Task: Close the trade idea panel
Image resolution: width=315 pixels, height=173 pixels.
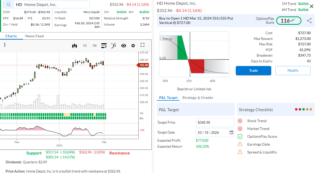Action: (312, 6)
